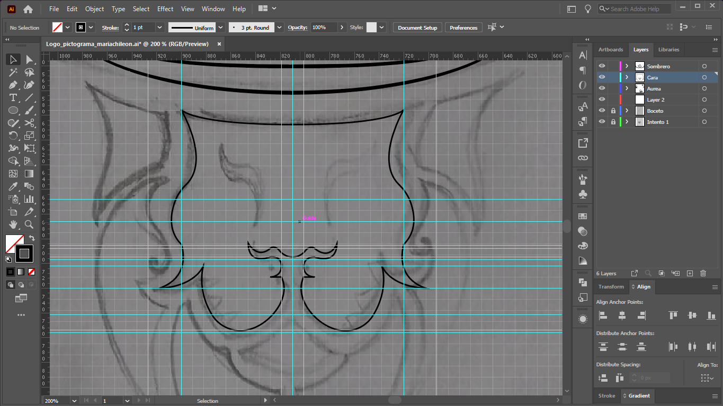Hide the Aurea layer

[602, 88]
